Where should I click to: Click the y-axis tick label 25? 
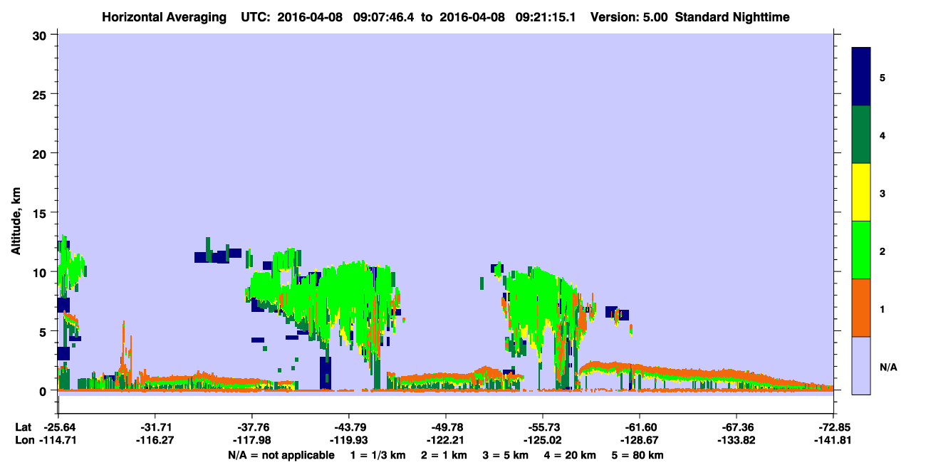[41, 94]
